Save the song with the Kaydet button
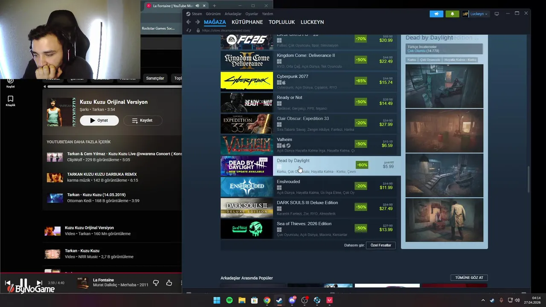This screenshot has height=307, width=546. click(x=142, y=120)
